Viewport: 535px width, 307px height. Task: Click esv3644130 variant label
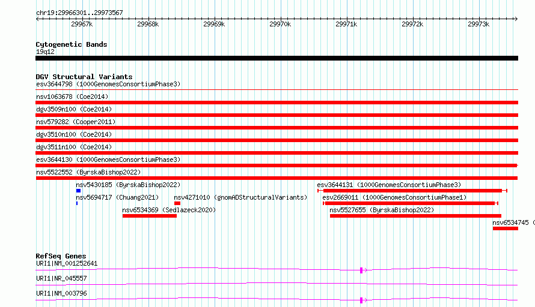[108, 159]
